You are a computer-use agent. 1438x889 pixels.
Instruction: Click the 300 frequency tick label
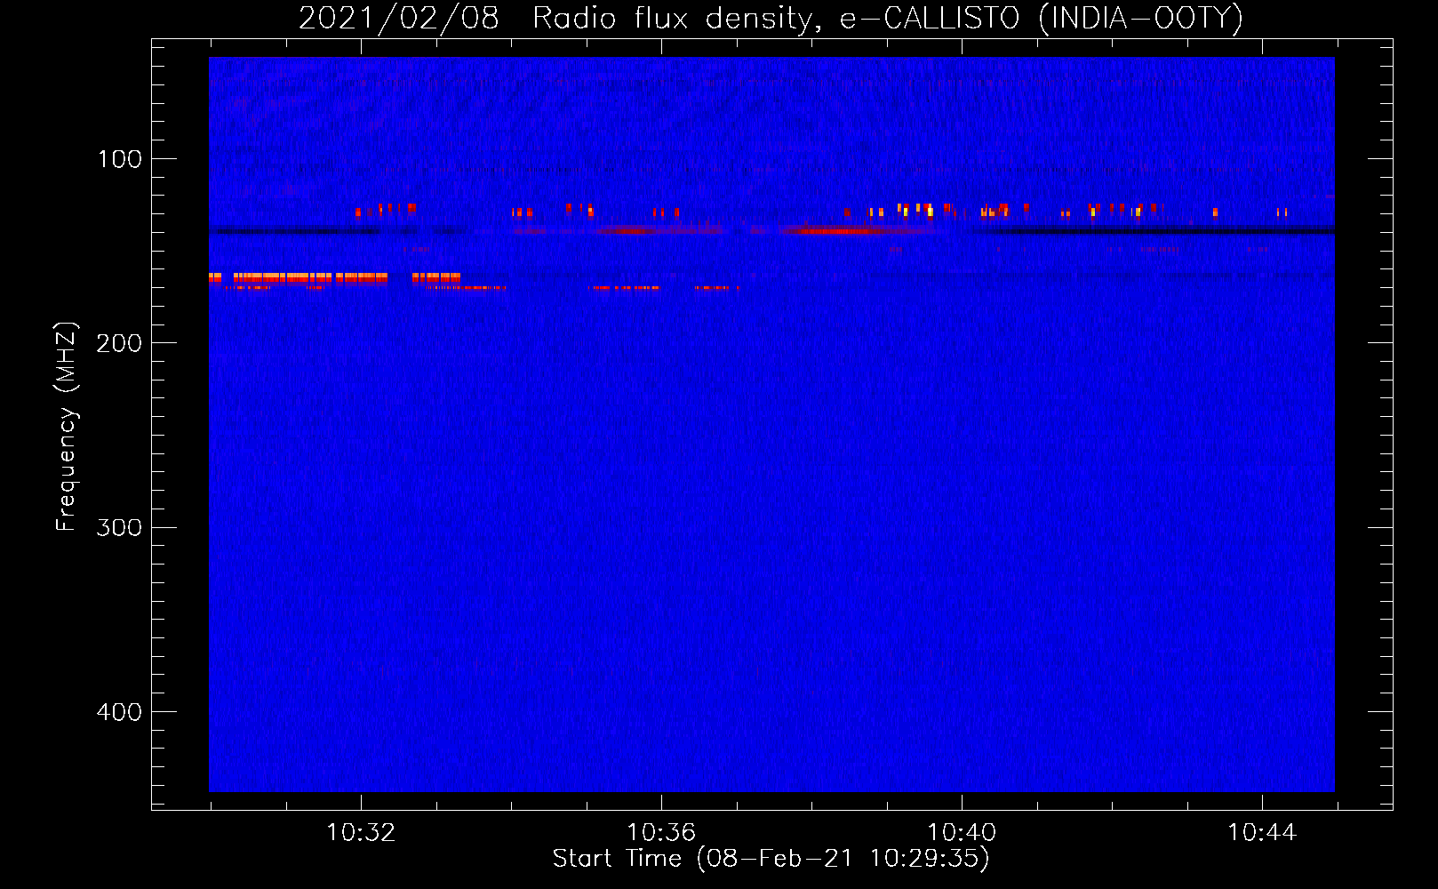pos(119,527)
